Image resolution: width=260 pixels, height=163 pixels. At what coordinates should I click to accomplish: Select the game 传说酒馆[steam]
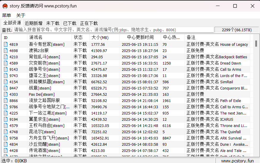44,151
